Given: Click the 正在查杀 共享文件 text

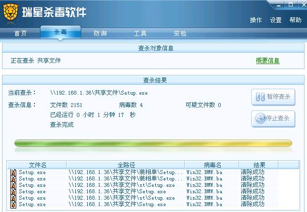Looking at the screenshot, I should pos(35,61).
